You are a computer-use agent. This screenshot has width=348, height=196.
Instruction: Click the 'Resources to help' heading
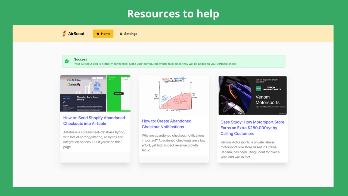tap(173, 14)
